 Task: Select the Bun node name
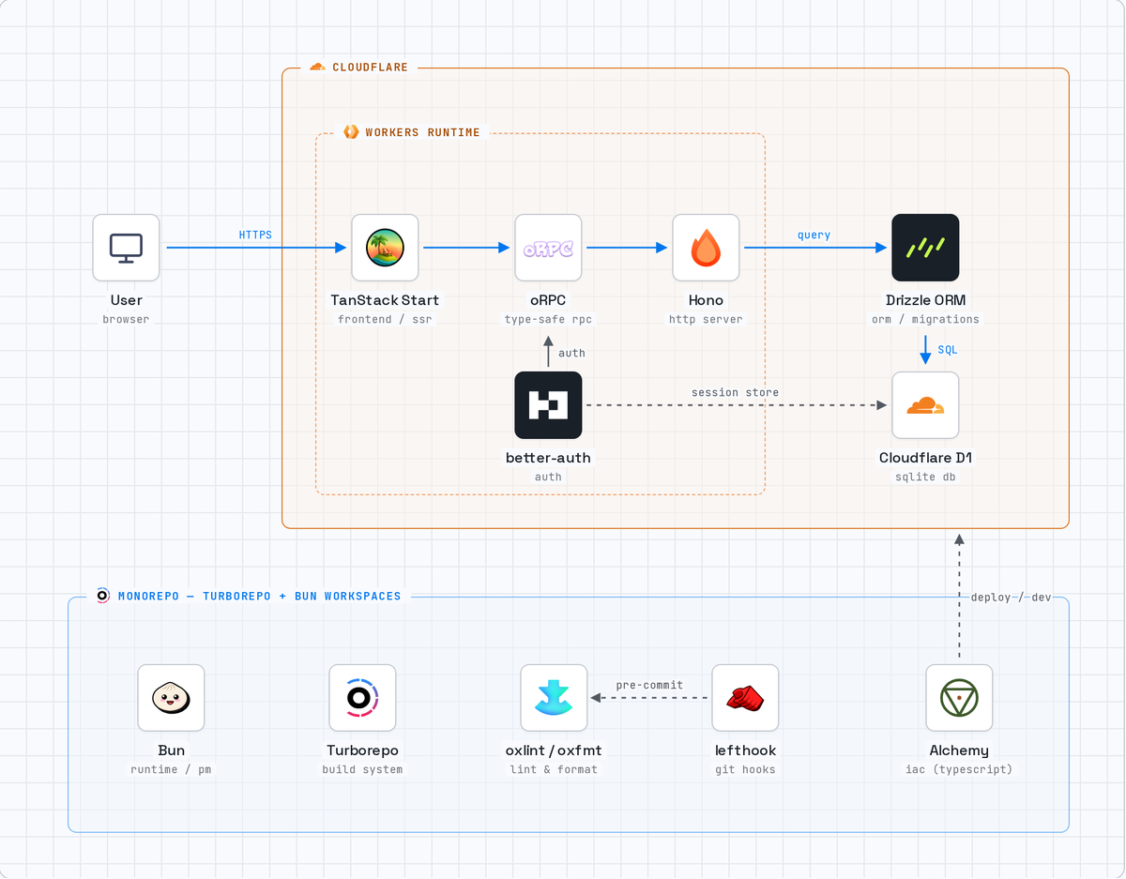tap(171, 750)
